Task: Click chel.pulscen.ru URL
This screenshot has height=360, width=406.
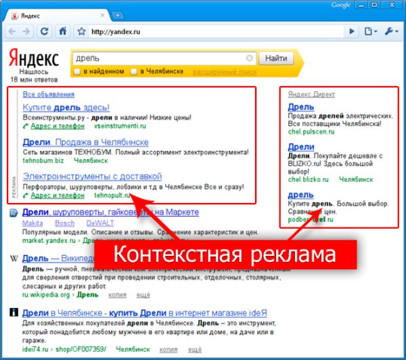Action: (x=311, y=132)
